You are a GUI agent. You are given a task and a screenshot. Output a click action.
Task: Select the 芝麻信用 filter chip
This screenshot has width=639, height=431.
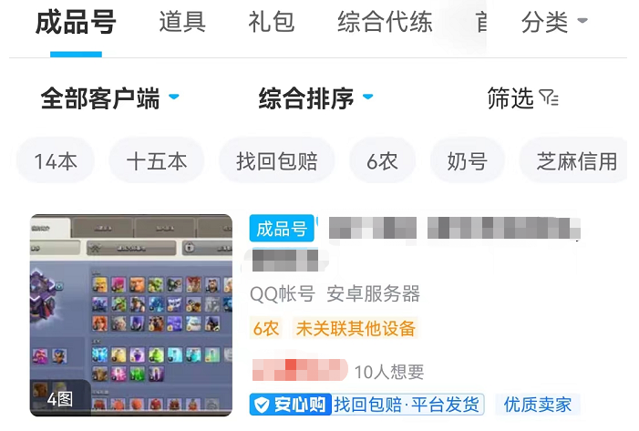[576, 161]
